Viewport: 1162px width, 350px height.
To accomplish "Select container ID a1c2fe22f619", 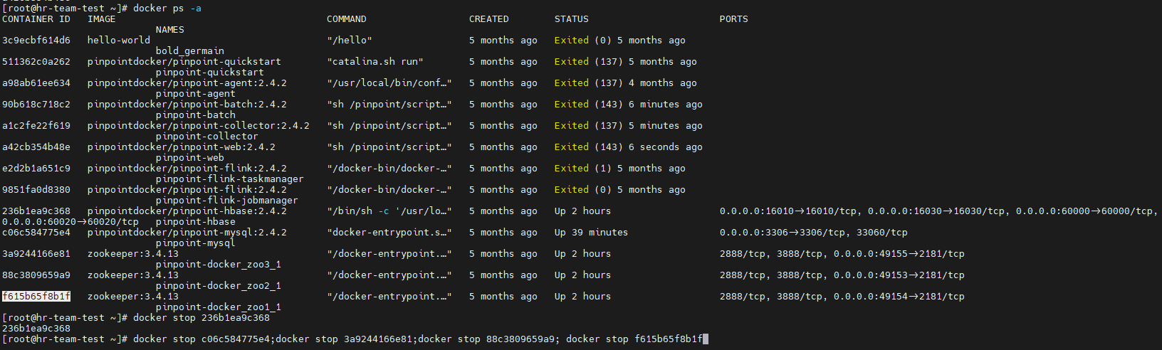I will click(x=36, y=126).
